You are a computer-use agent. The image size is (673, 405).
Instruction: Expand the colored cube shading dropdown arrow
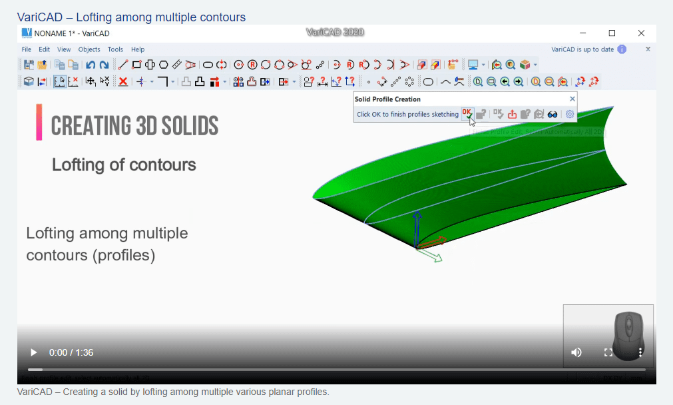[535, 65]
